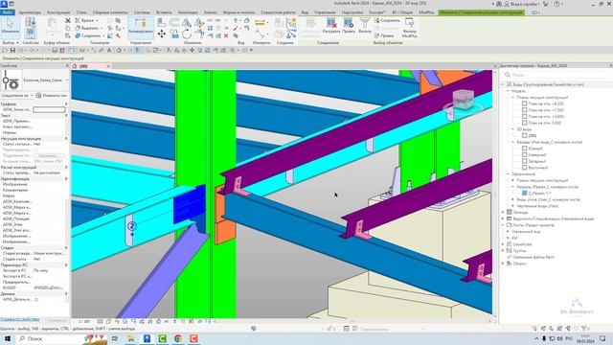Click the Revit application logo icon
This screenshot has width=613, height=345.
(4, 4)
